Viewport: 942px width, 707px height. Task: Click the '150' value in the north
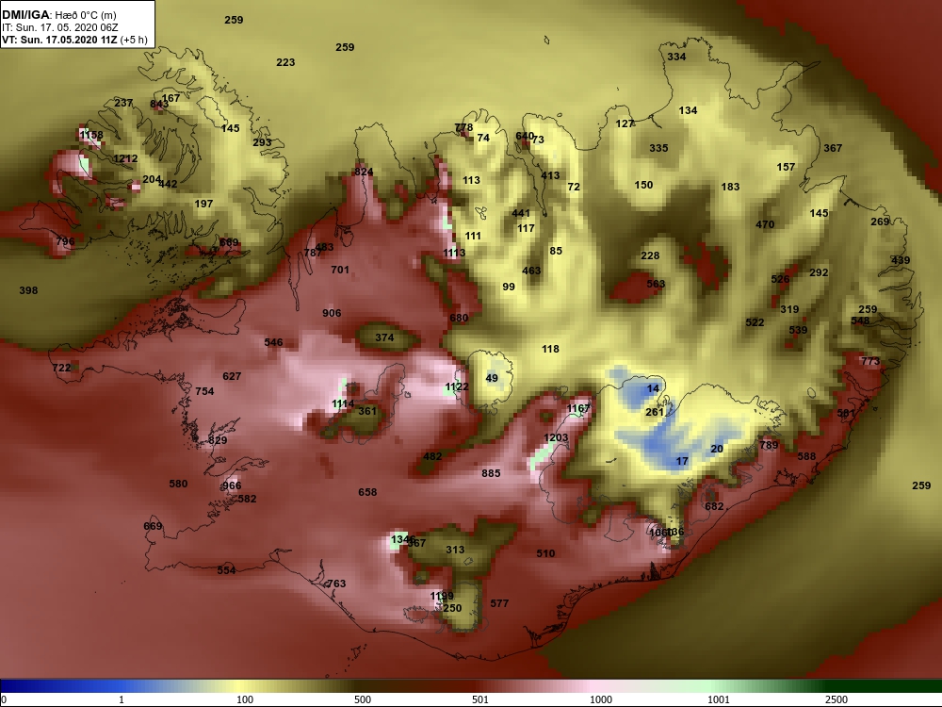(643, 185)
